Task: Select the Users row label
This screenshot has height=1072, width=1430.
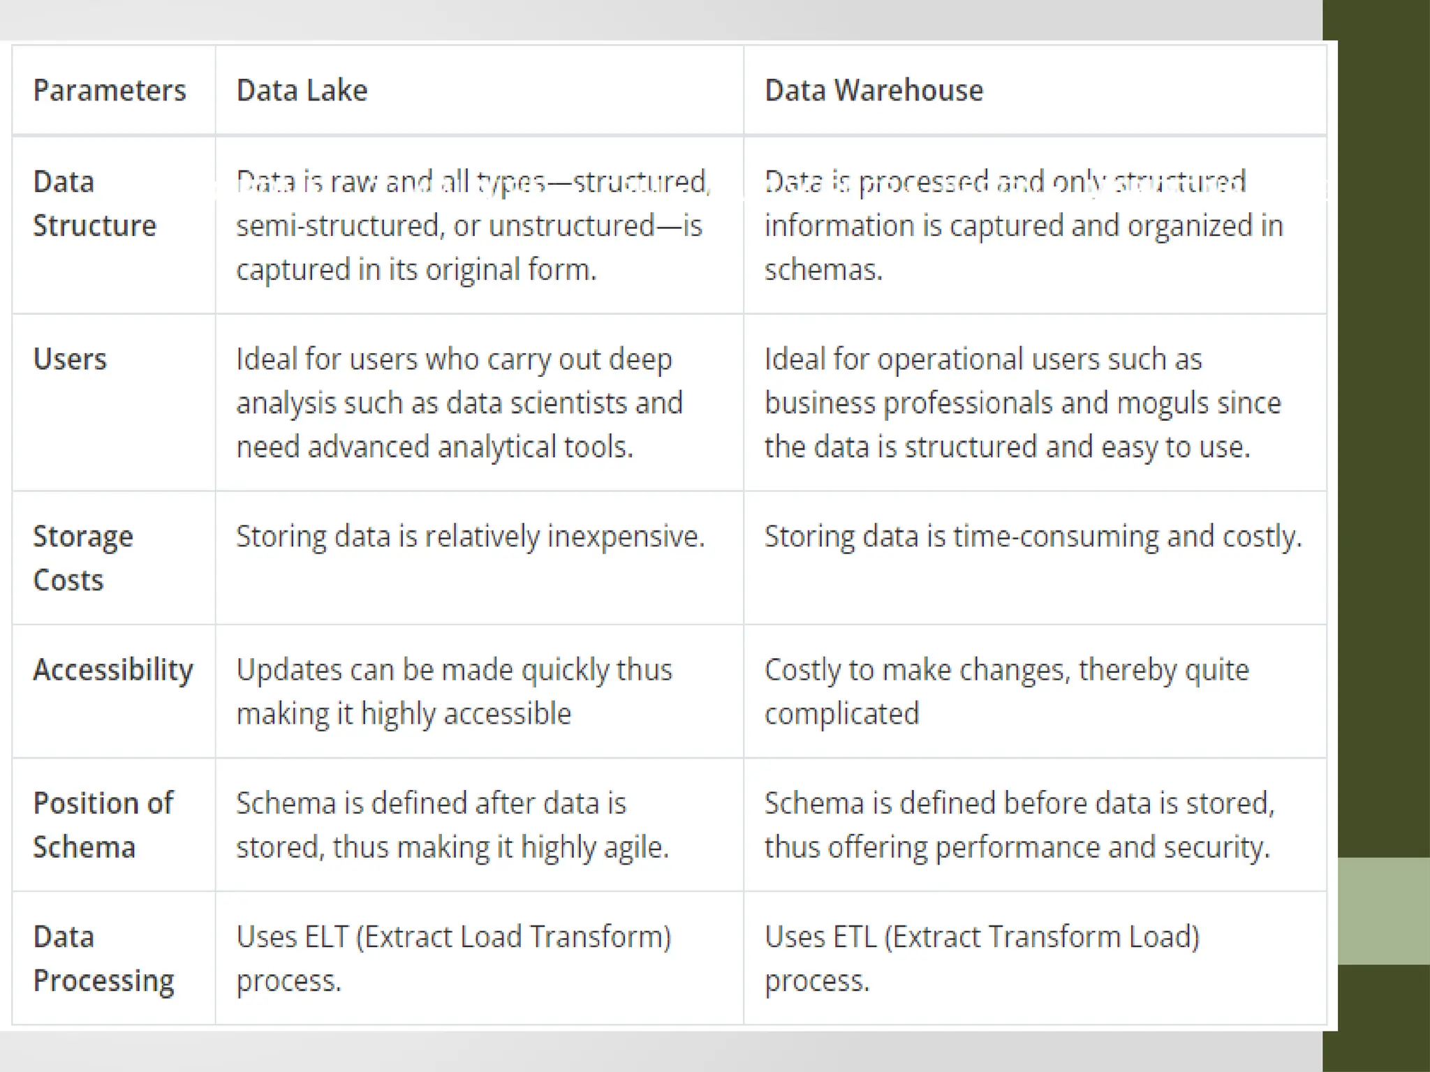Action: coord(70,359)
